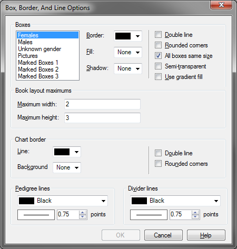The width and height of the screenshot is (237, 249).
Task: Enable Use gradient fill option
Action: [158, 77]
